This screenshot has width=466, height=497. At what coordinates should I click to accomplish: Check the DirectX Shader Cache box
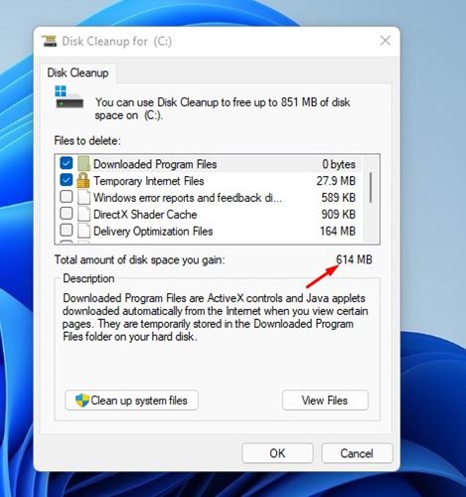click(67, 213)
